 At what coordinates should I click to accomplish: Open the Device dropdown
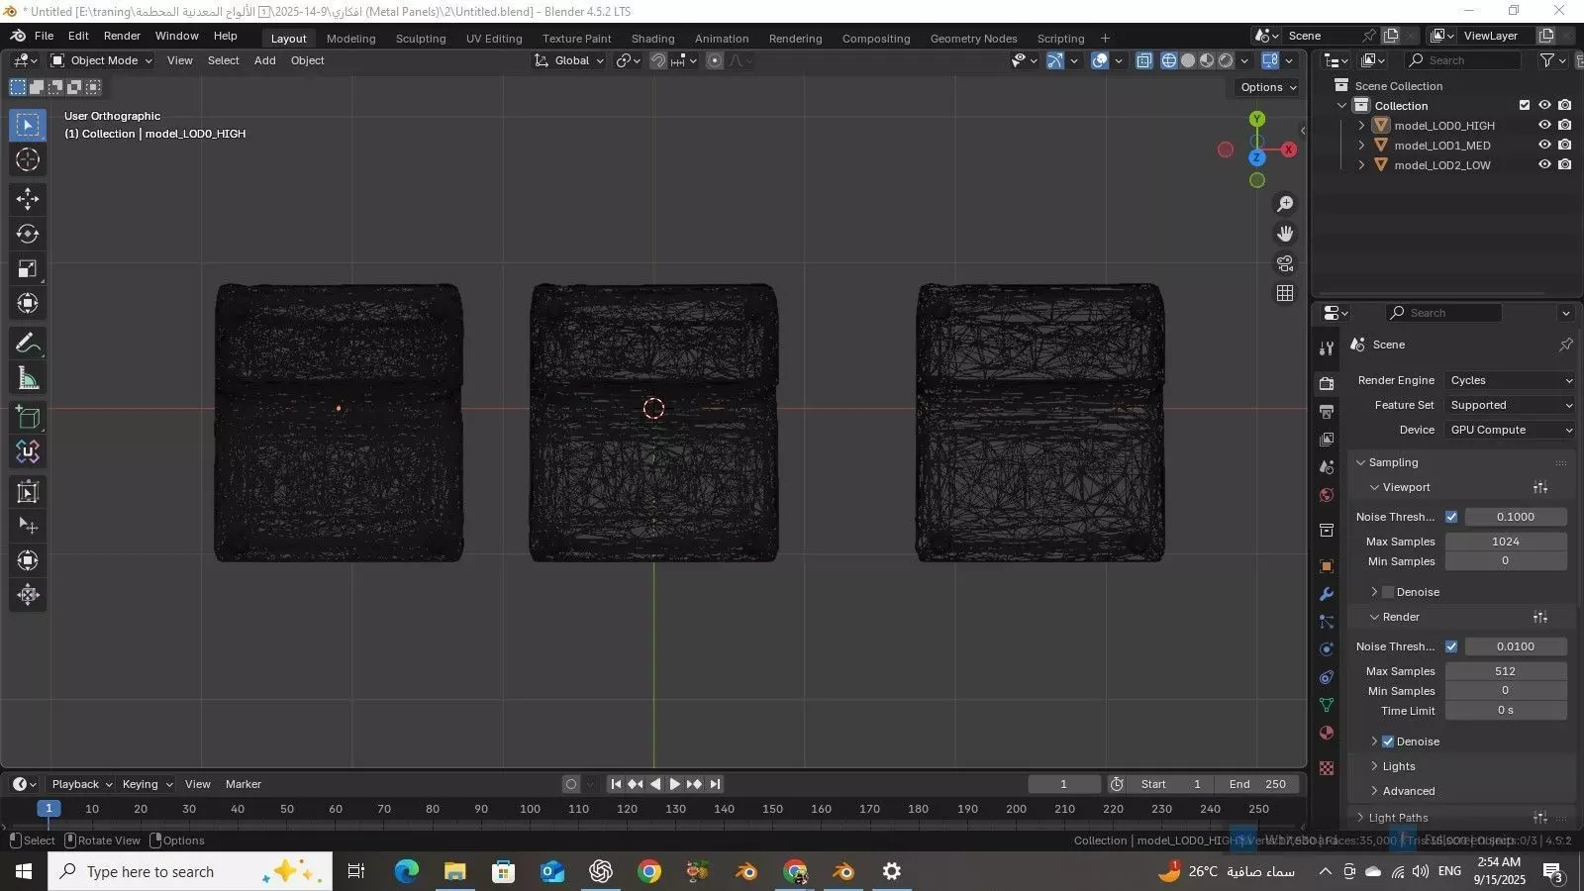(x=1511, y=430)
